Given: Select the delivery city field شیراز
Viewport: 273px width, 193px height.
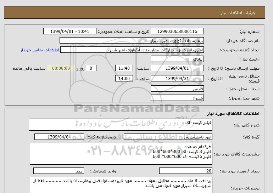Looking at the screenshot, I should [x=177, y=98].
